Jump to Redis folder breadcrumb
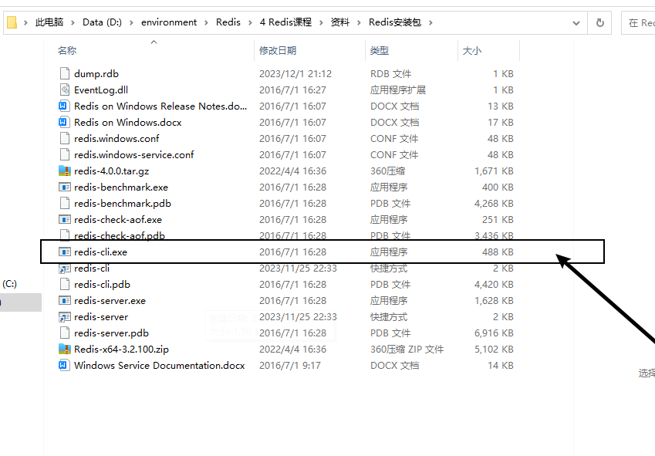 point(228,22)
